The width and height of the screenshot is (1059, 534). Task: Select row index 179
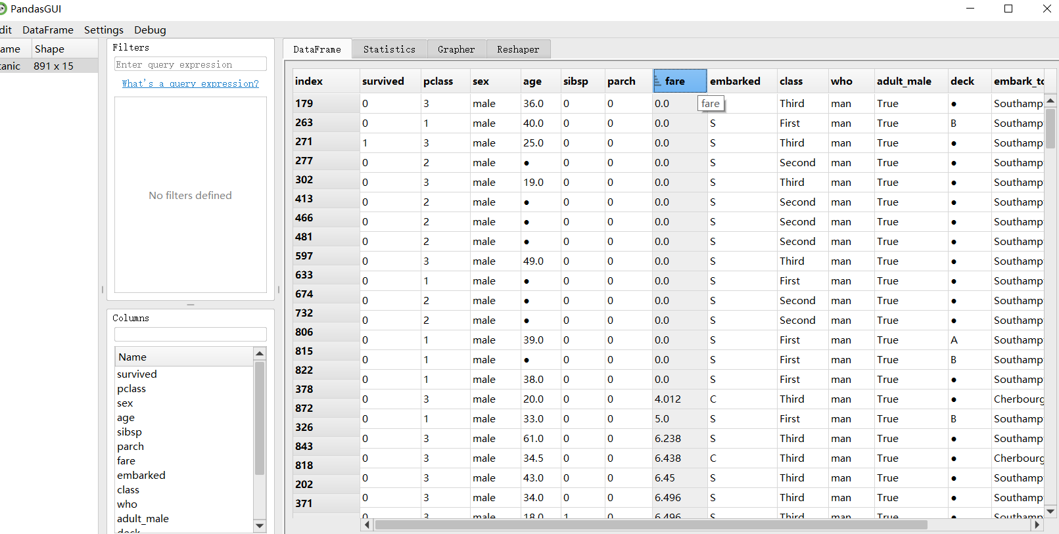[326, 103]
